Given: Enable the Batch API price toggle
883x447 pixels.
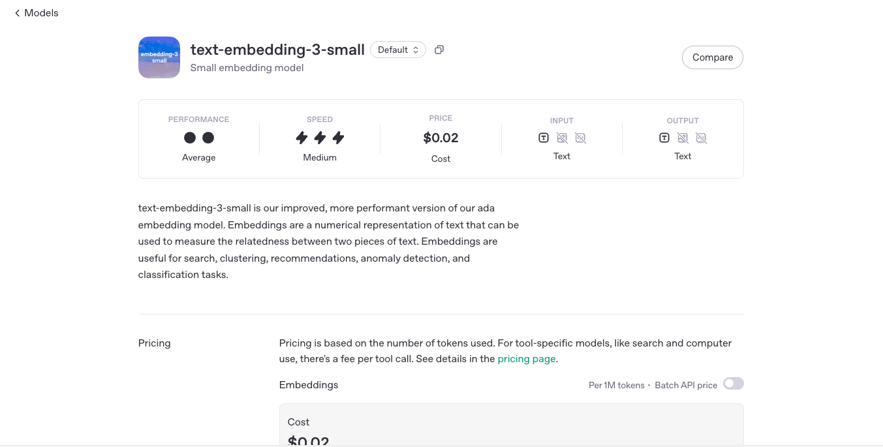Looking at the screenshot, I should point(733,384).
